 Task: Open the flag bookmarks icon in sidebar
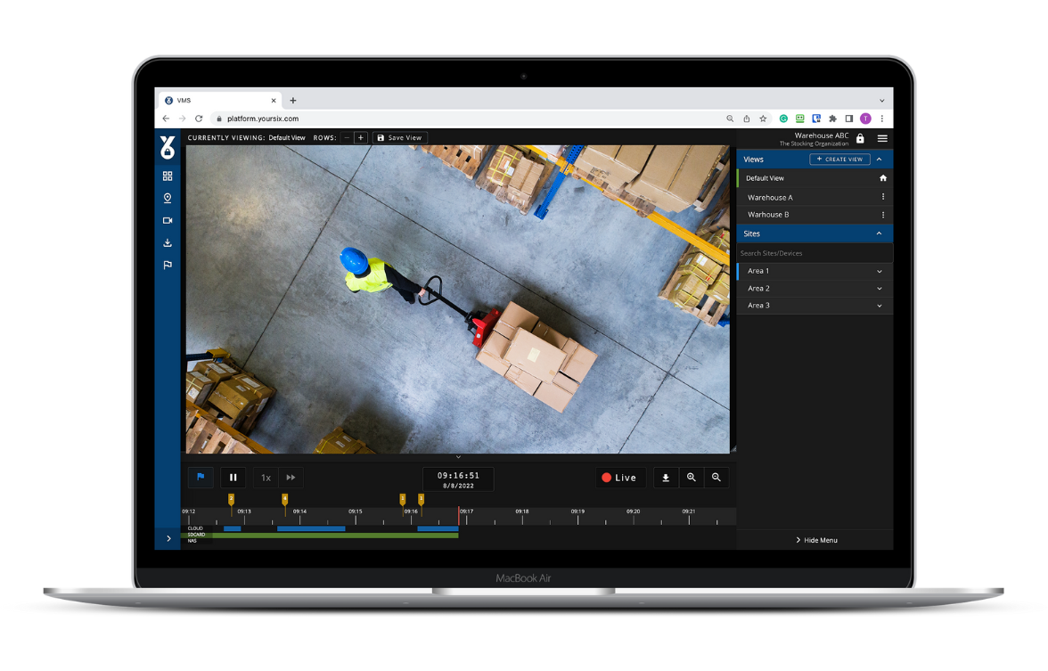pos(168,266)
